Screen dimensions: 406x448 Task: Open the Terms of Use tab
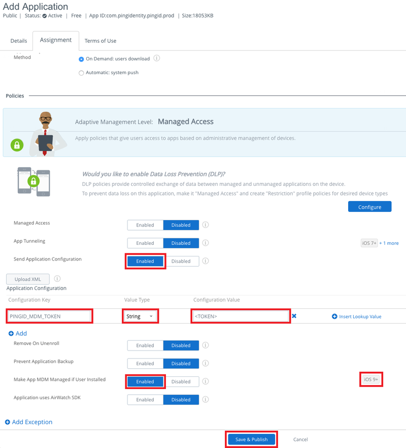pyautogui.click(x=100, y=41)
